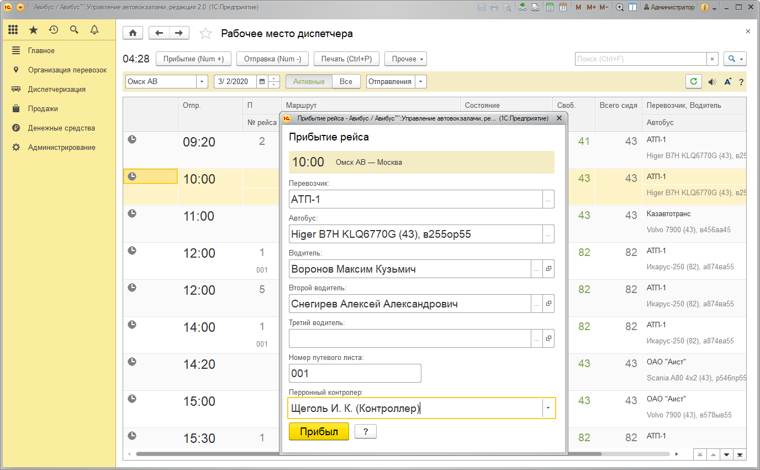Open the History clock icon

(54, 30)
